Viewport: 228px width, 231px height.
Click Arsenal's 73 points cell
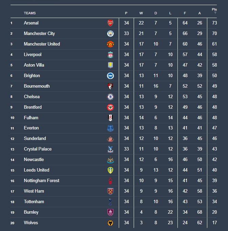214,23
